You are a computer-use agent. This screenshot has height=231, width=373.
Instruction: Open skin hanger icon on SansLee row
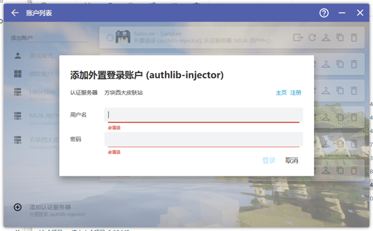click(x=326, y=38)
